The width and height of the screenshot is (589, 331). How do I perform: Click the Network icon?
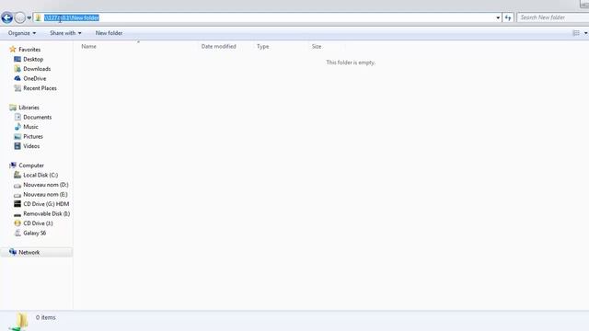[13, 252]
